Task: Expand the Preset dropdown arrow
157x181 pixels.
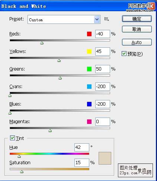Action: pyautogui.click(x=97, y=19)
